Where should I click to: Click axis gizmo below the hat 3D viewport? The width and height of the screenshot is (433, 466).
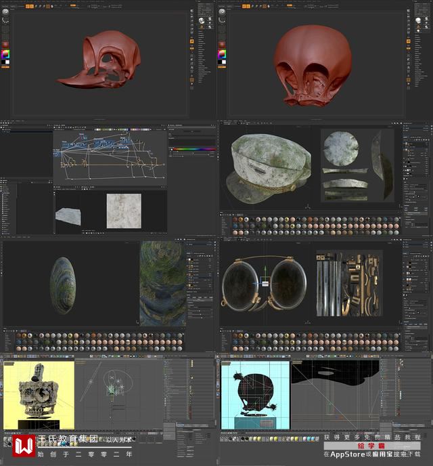[x=308, y=207]
